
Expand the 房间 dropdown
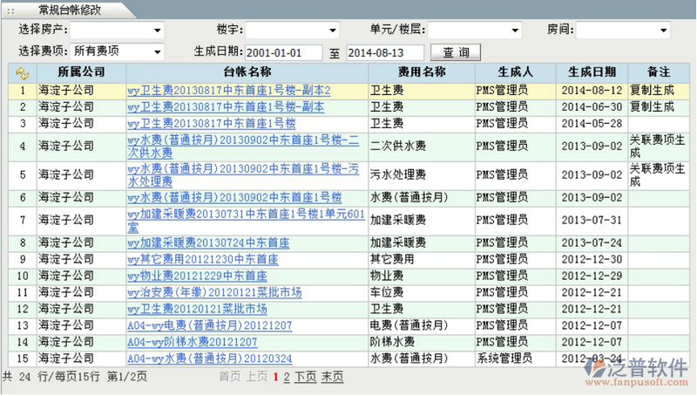click(x=626, y=30)
